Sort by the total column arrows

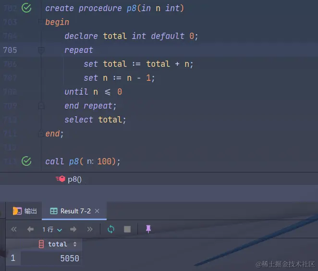(75, 244)
